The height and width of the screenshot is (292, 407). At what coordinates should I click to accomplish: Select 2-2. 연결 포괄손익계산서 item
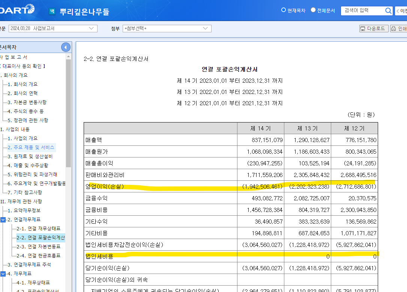pyautogui.click(x=41, y=238)
